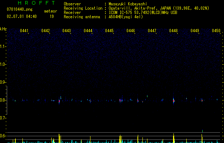The height and width of the screenshot is (143, 224).
Task: Click the 0.6 kHz axis label
Action: tap(3, 136)
